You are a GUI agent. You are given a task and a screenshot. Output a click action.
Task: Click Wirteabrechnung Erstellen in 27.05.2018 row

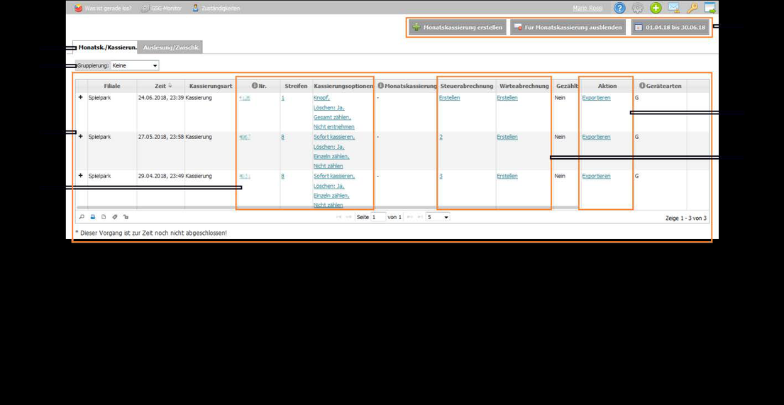507,137
